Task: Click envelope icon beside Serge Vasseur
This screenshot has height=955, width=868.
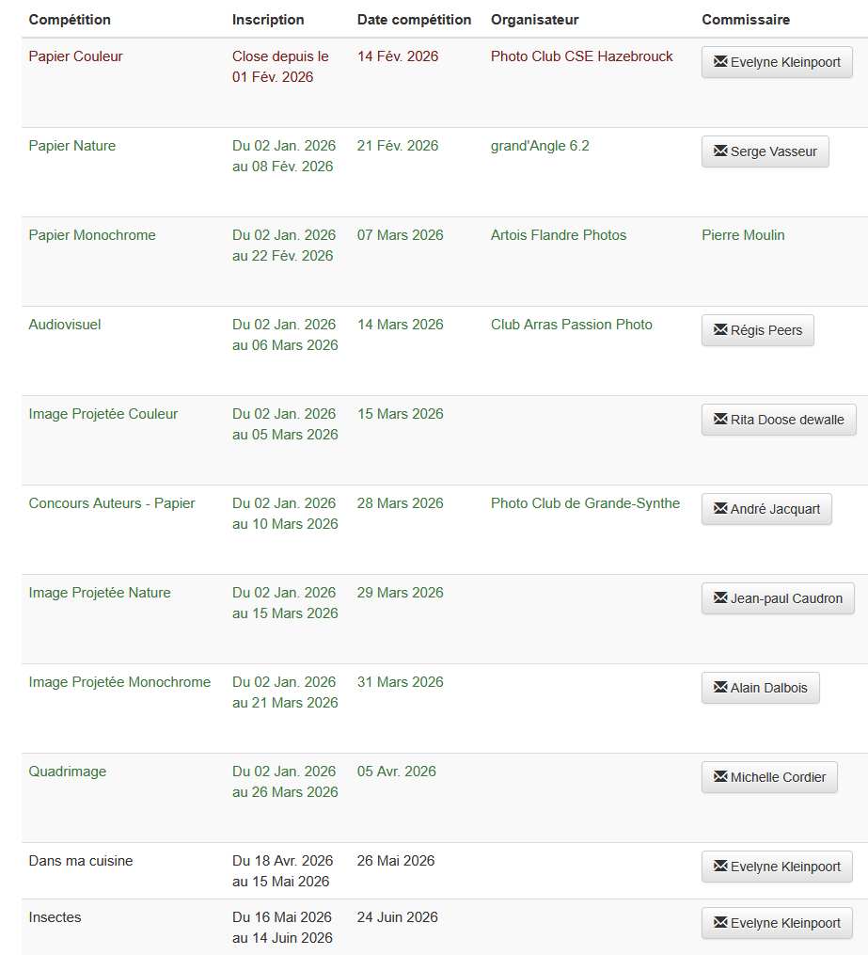Action: (720, 151)
